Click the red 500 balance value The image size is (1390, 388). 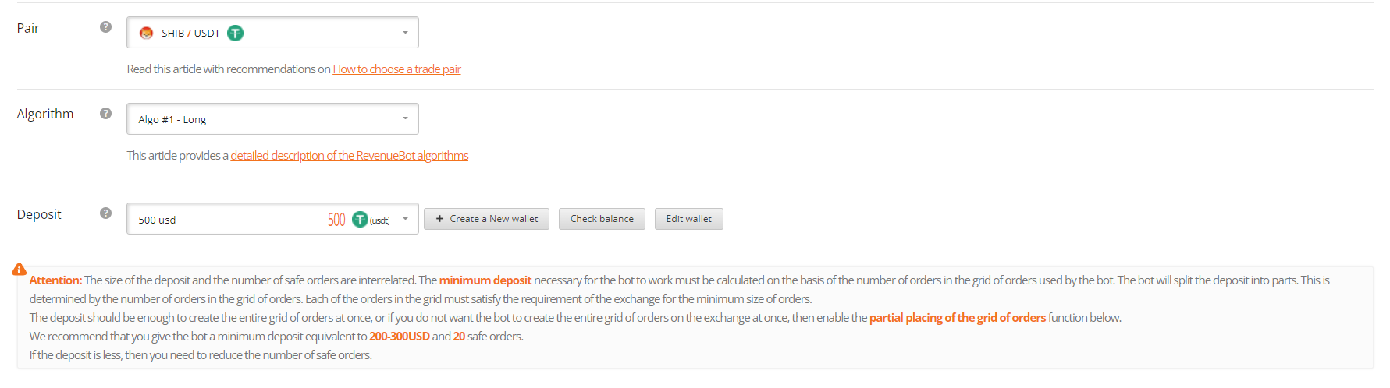(x=336, y=220)
